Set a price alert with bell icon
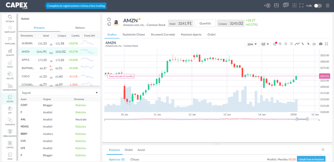The width and height of the screenshot is (334, 162). click(x=109, y=24)
